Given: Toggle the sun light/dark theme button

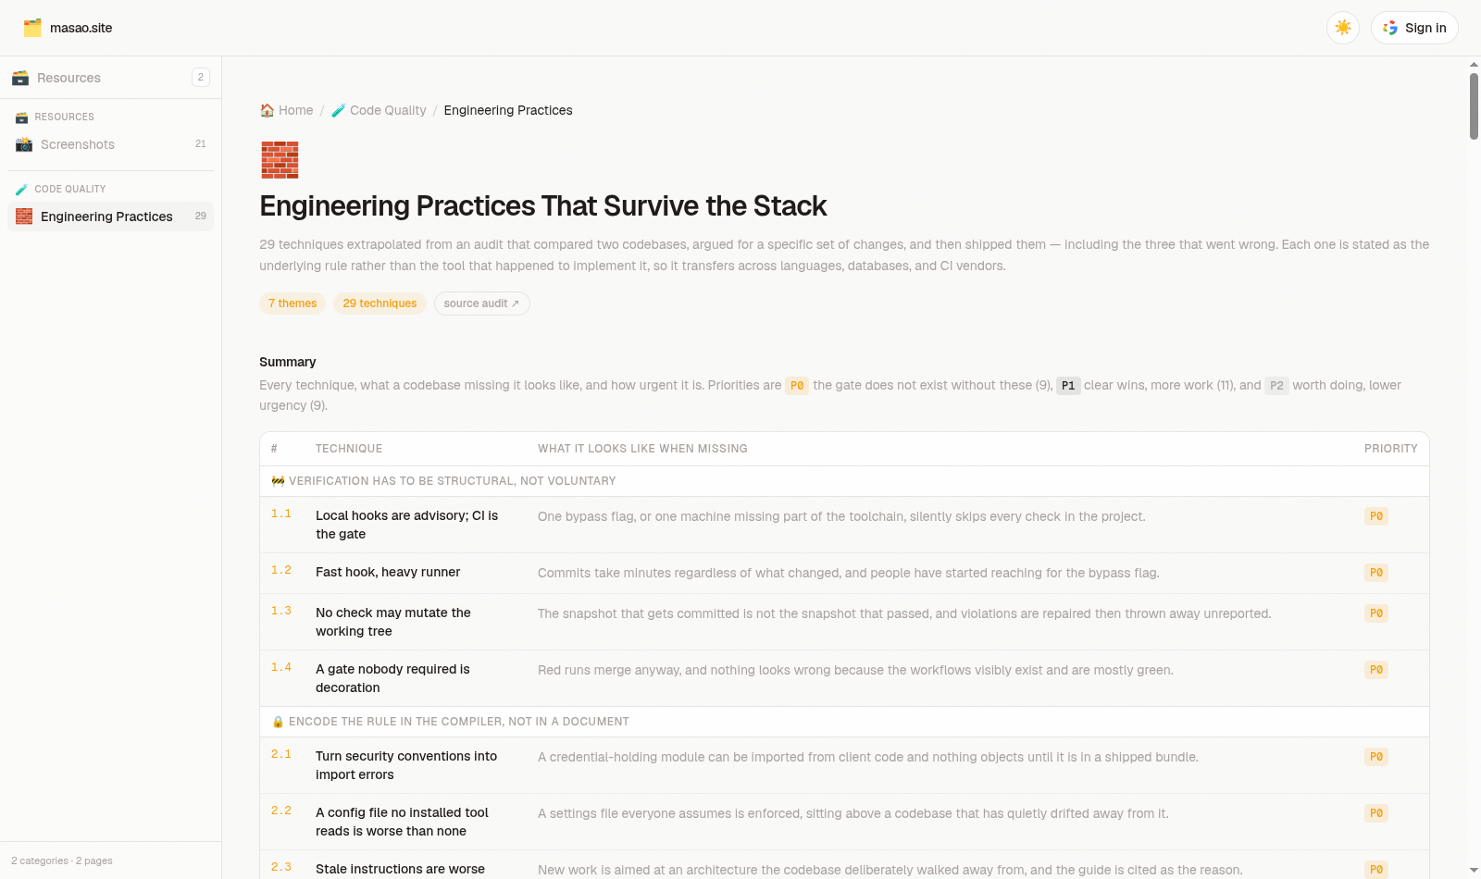Looking at the screenshot, I should [x=1343, y=28].
